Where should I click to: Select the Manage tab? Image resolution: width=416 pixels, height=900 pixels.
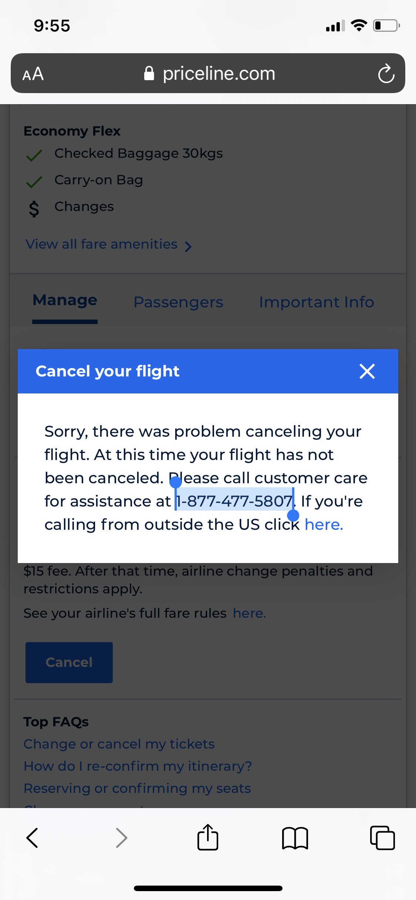pyautogui.click(x=64, y=300)
